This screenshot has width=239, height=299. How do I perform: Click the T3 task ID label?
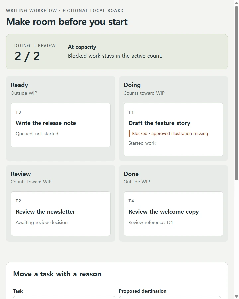coord(18,112)
